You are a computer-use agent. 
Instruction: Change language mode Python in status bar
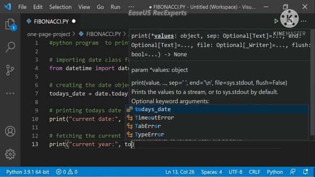[x=275, y=172]
